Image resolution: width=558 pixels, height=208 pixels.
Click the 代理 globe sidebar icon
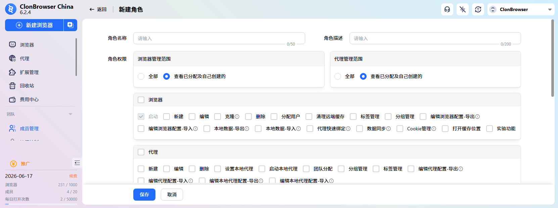click(x=12, y=58)
